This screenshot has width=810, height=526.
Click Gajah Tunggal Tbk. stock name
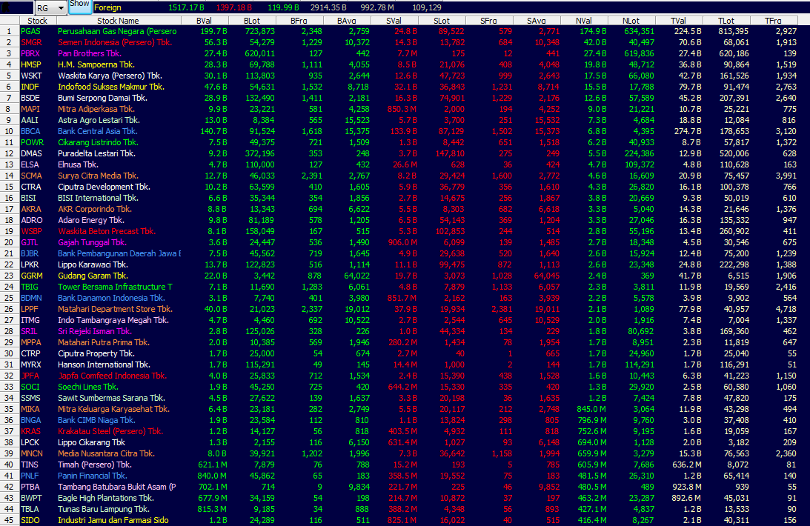(93, 242)
